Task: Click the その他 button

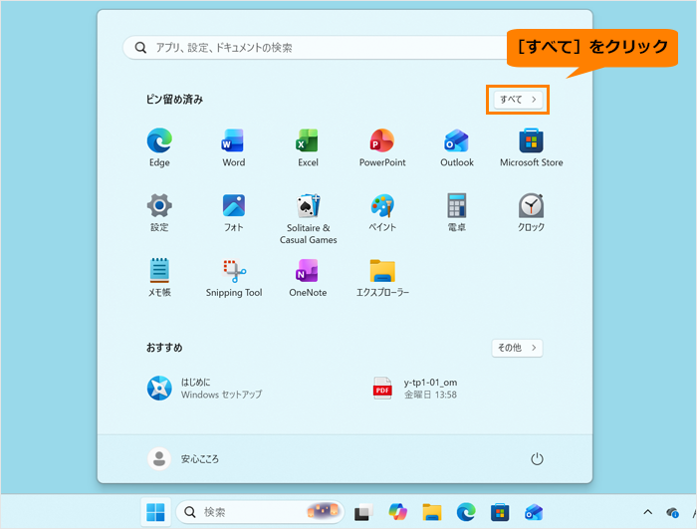Action: coord(517,348)
